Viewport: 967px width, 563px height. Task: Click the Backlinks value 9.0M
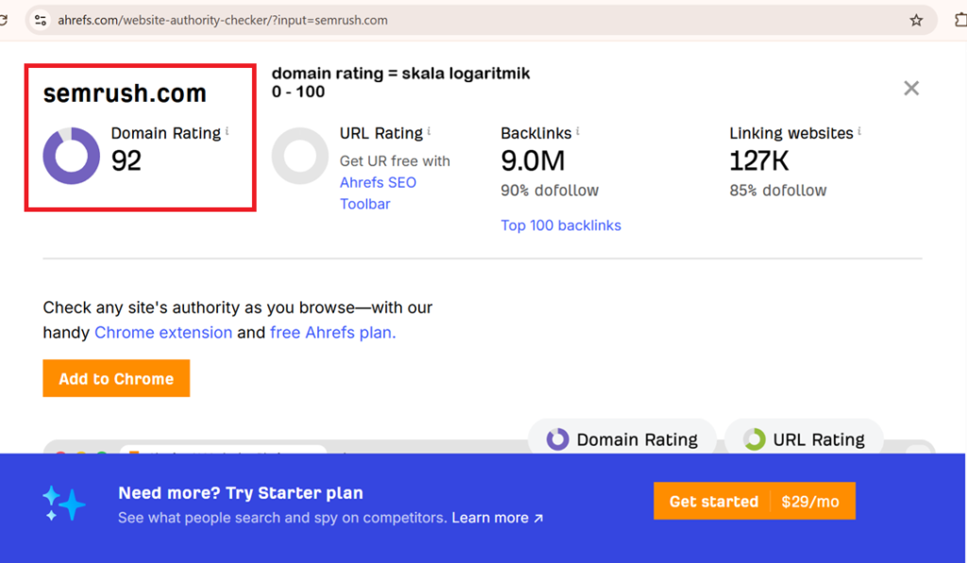click(x=533, y=161)
